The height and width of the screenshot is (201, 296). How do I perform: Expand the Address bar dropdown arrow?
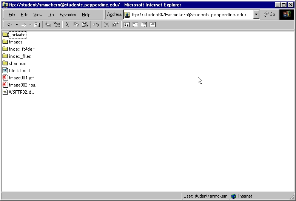point(256,14)
